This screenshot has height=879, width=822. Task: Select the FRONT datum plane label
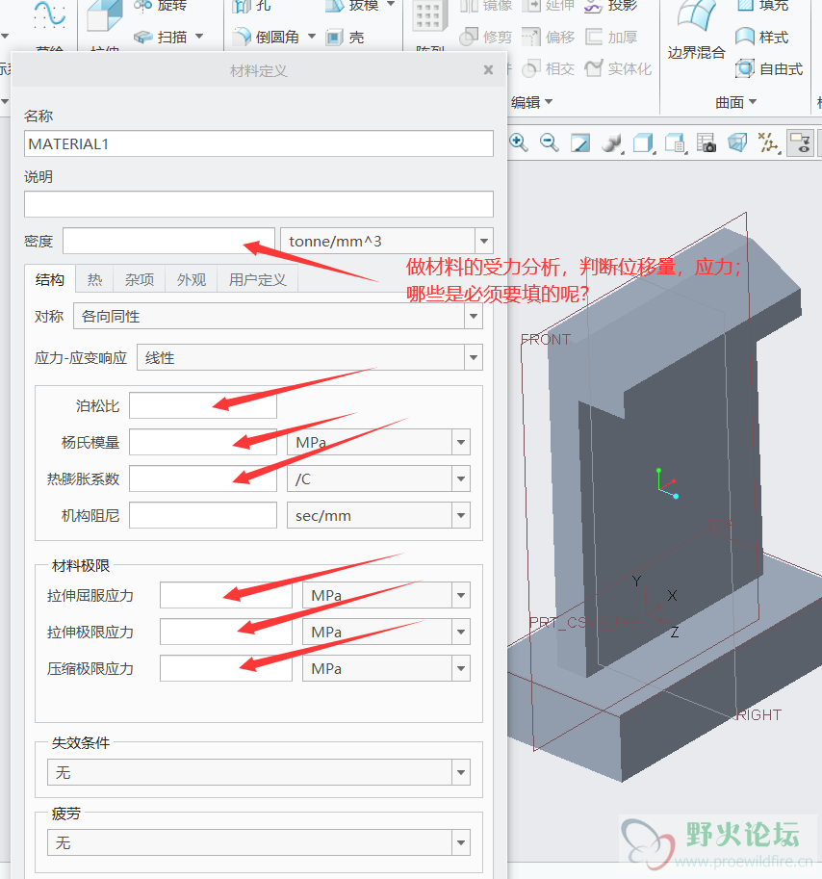point(545,339)
